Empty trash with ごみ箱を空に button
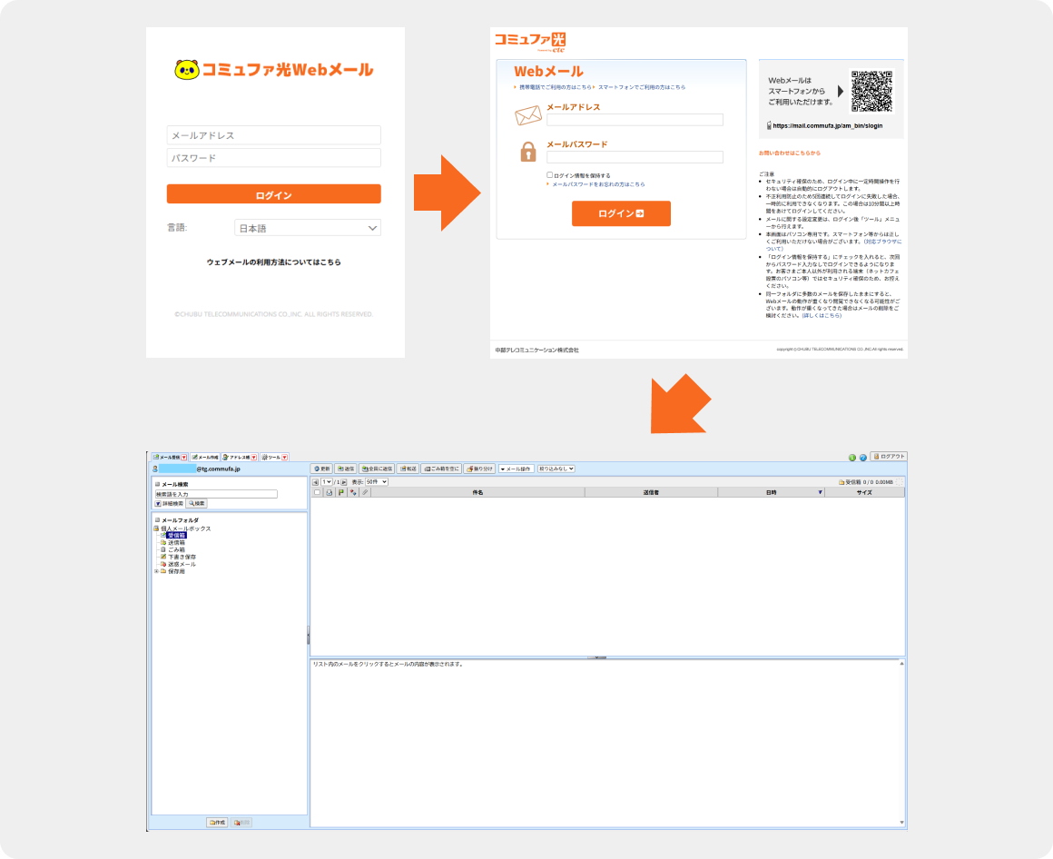The image size is (1053, 859). [x=441, y=469]
